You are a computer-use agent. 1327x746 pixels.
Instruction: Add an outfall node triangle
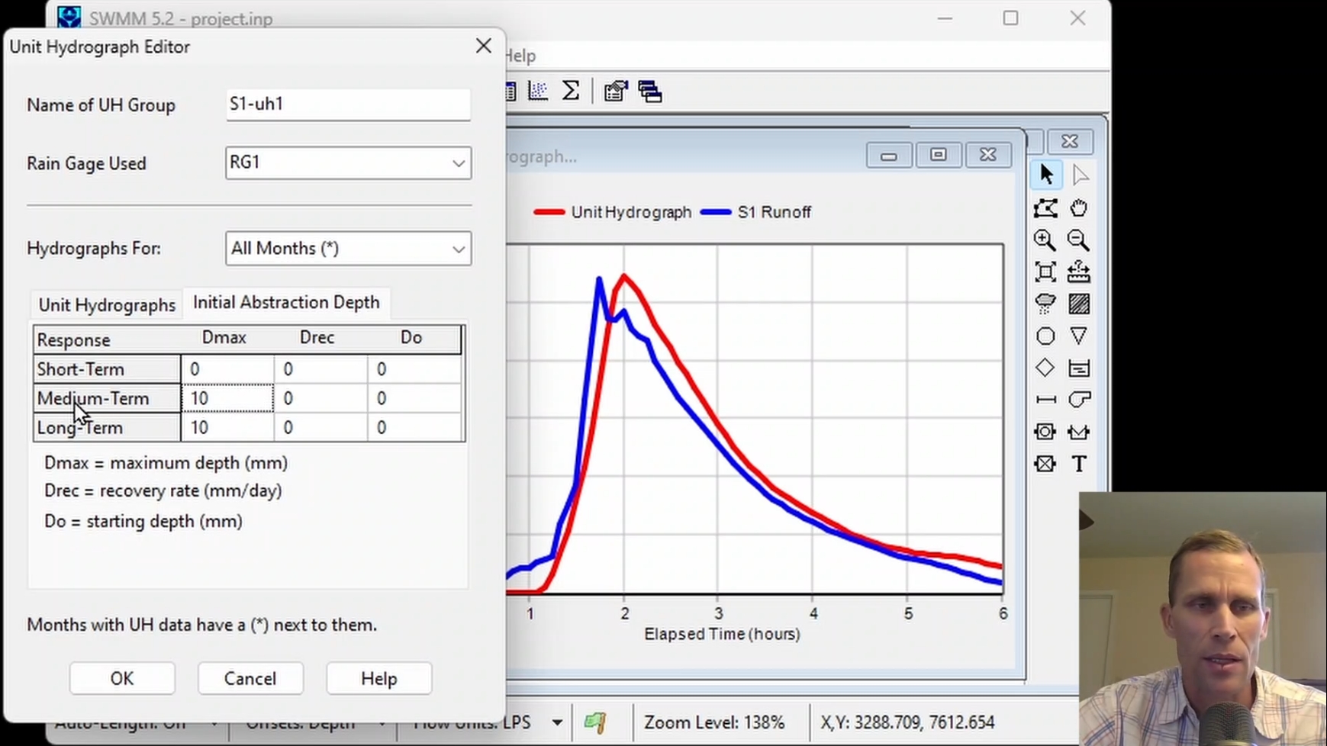click(x=1079, y=336)
